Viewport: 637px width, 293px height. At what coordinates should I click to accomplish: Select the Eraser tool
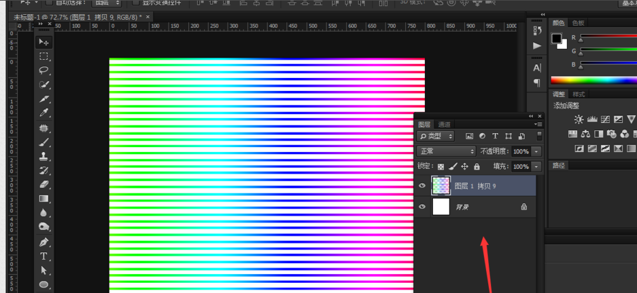(x=44, y=184)
